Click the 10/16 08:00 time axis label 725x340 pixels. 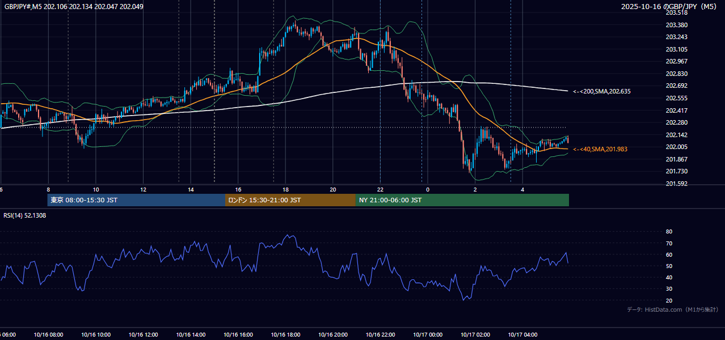[48, 335]
